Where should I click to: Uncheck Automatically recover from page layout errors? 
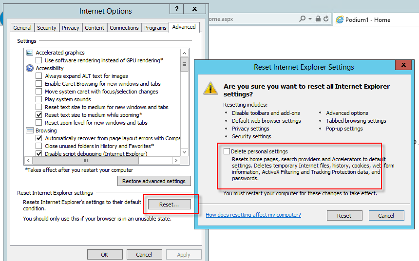[39, 138]
